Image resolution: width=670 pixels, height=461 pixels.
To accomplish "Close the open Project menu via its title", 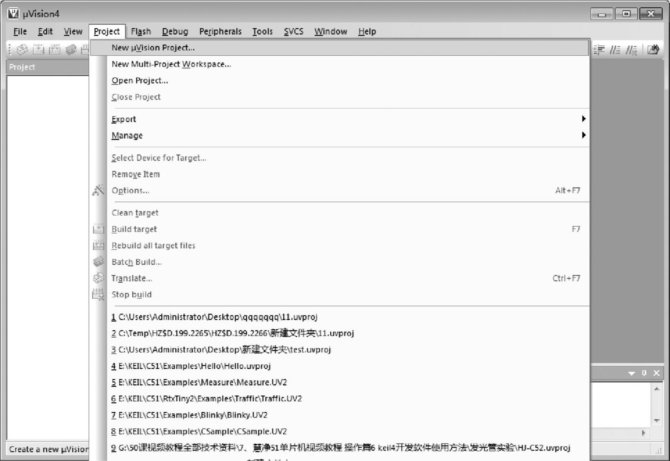I will [107, 31].
